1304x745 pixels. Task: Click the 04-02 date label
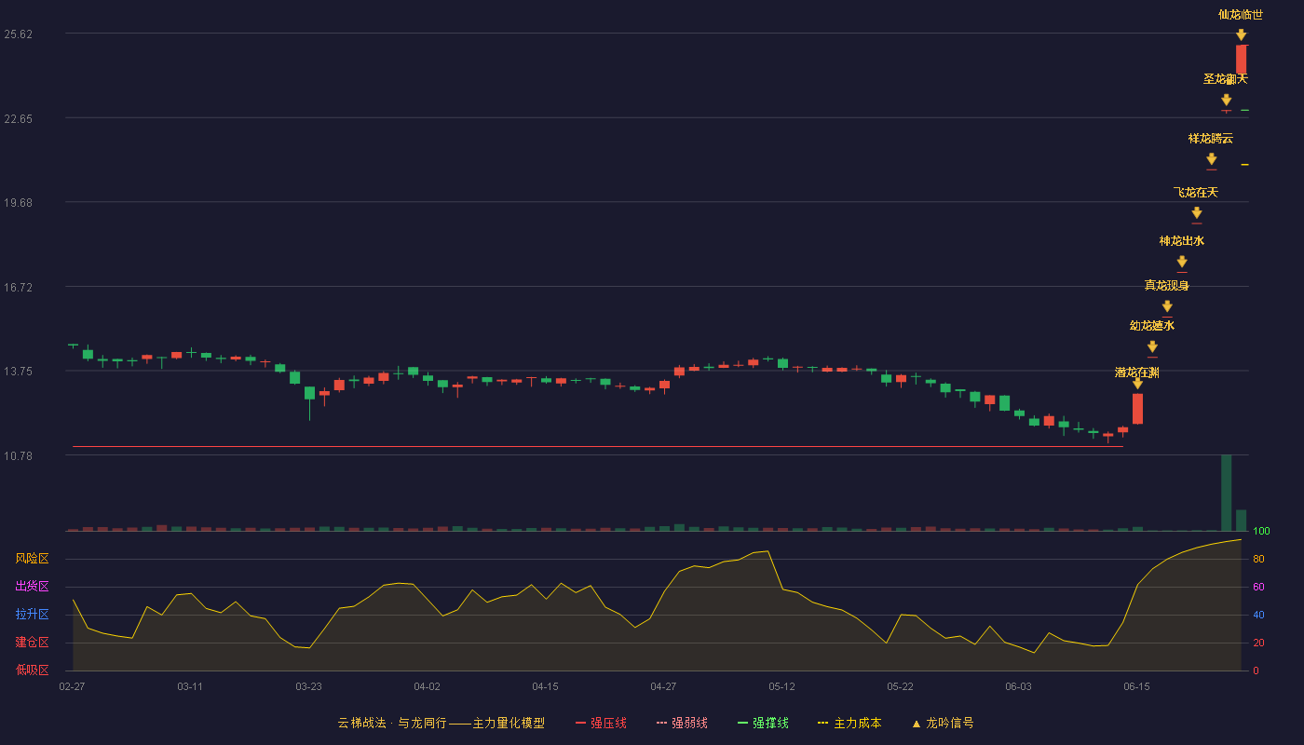pyautogui.click(x=427, y=686)
